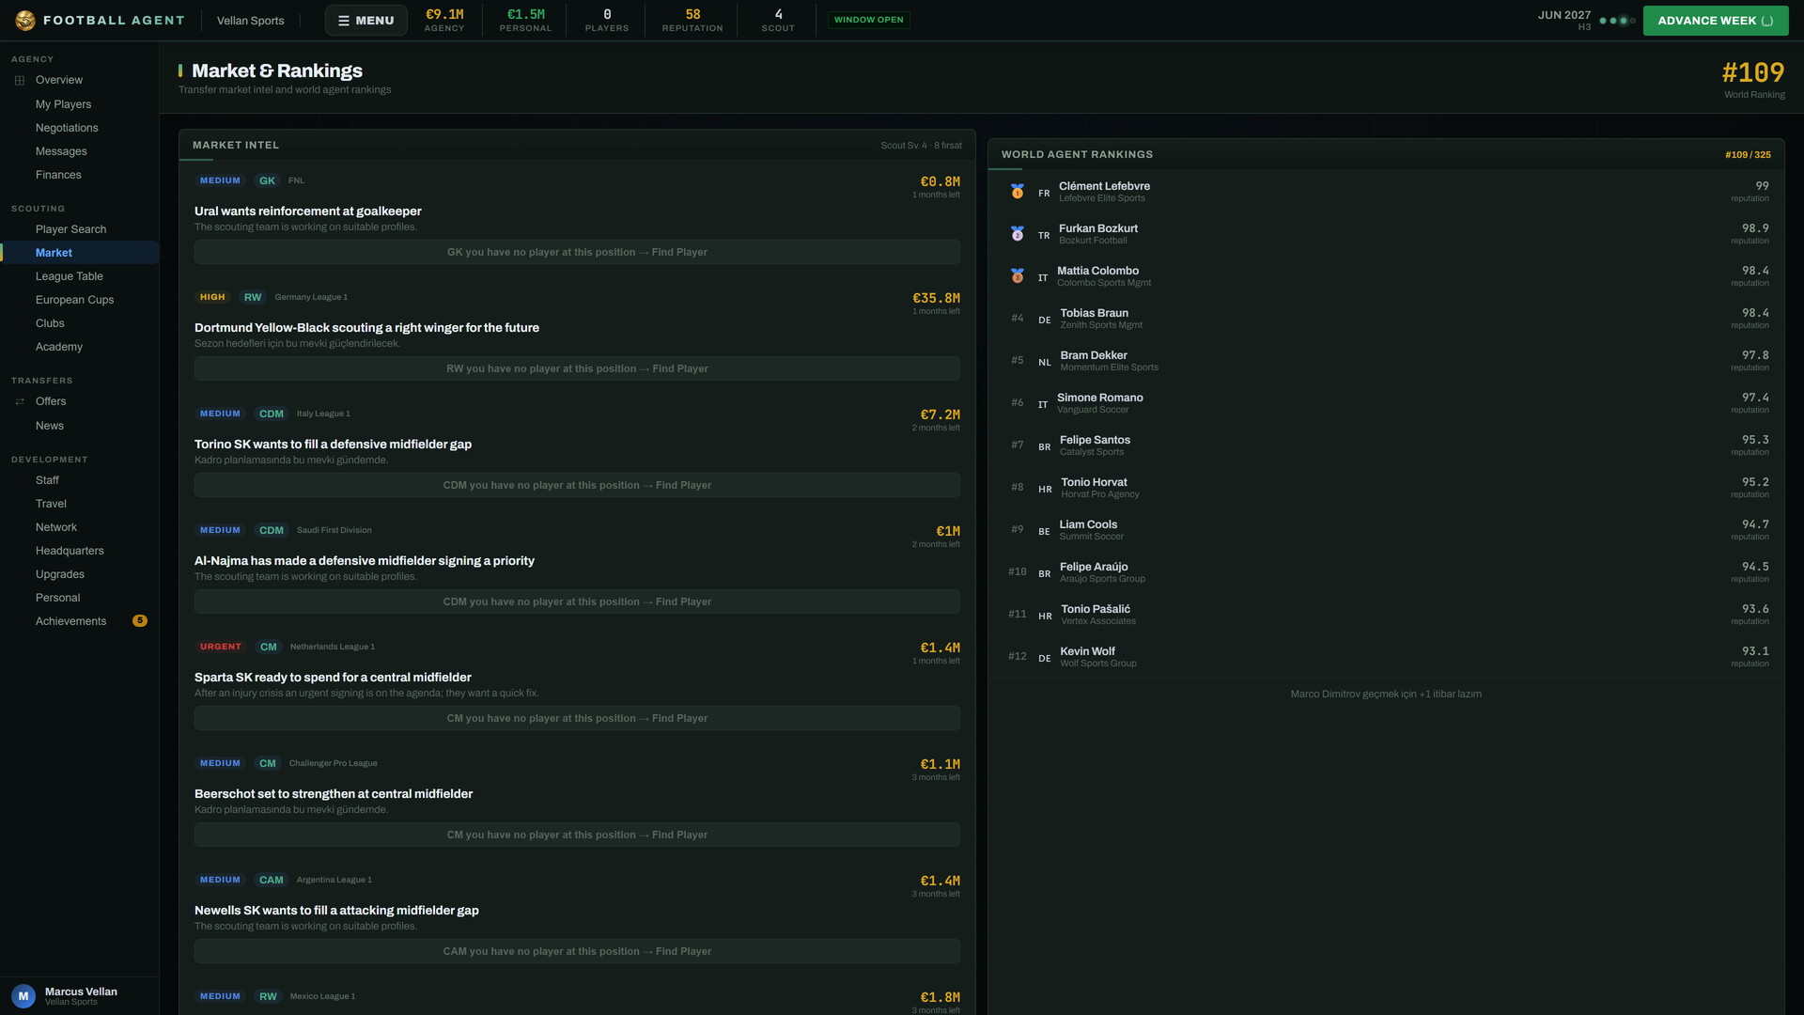Find a GK player for Ural request
Image resolution: width=1804 pixels, height=1015 pixels.
[577, 252]
